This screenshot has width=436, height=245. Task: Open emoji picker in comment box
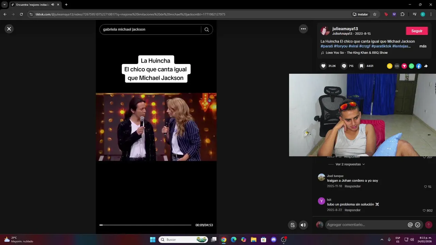pos(418,225)
